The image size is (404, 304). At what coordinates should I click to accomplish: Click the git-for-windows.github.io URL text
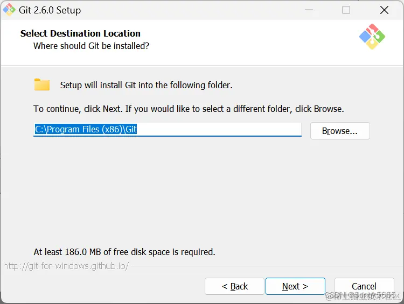click(66, 266)
